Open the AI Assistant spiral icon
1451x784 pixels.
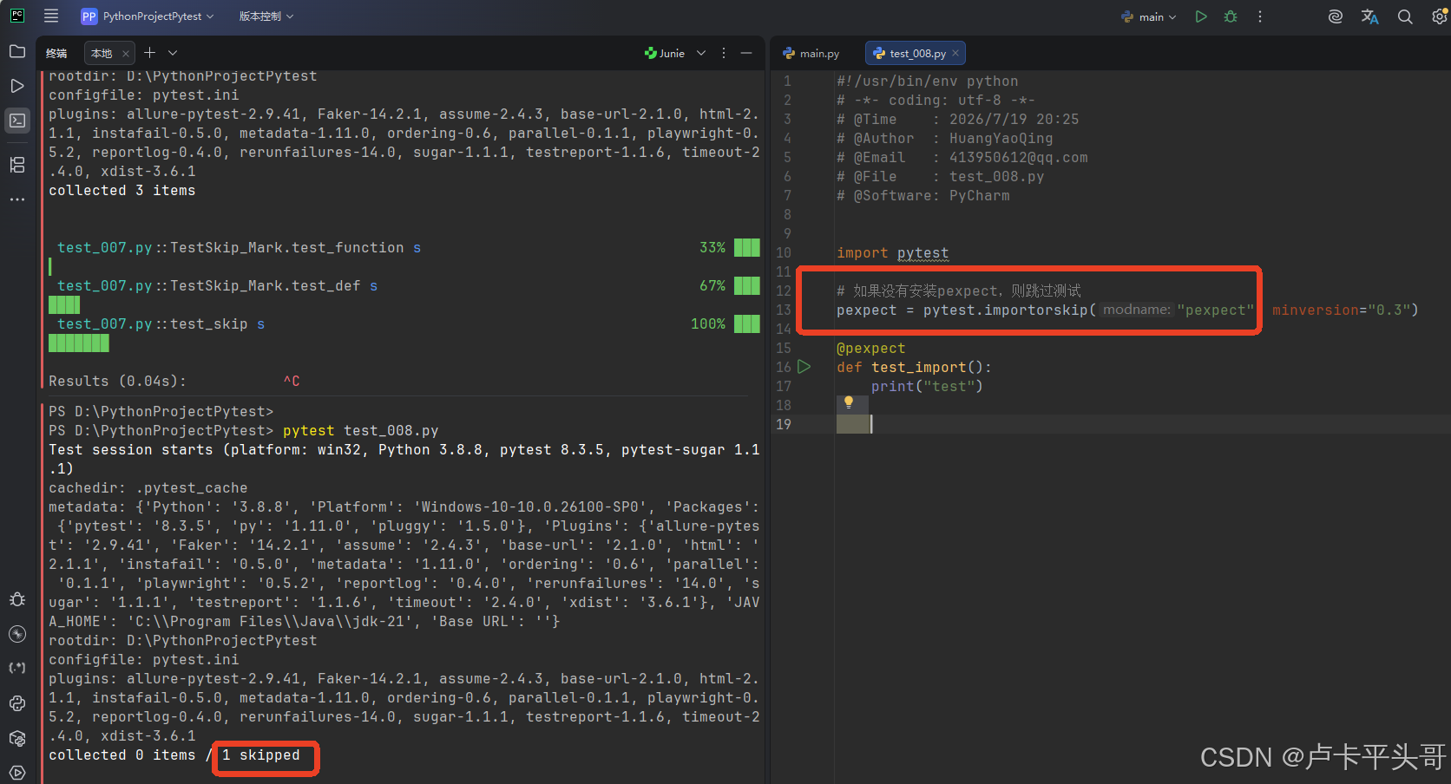coord(1336,16)
